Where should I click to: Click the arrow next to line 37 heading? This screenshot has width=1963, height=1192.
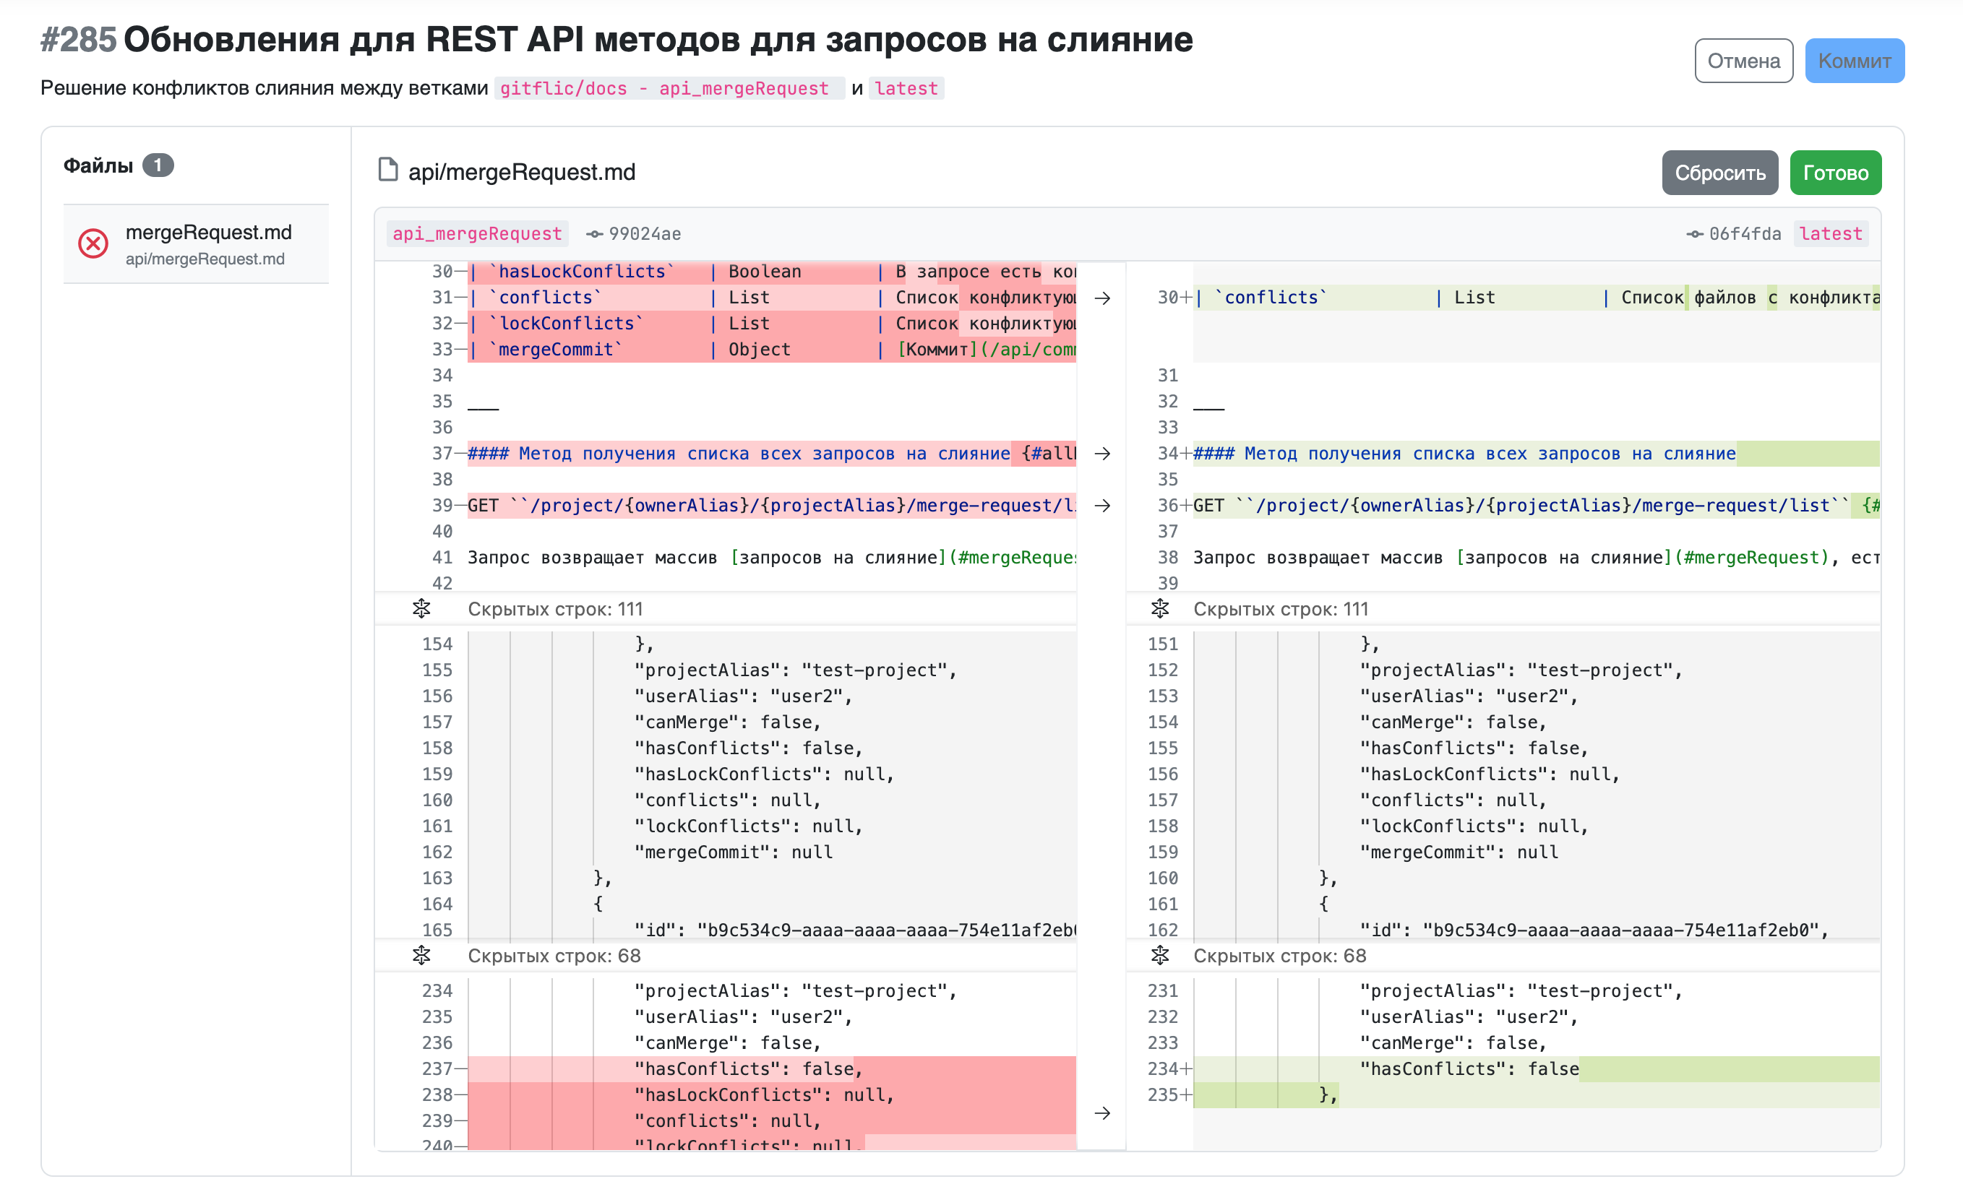(1103, 454)
